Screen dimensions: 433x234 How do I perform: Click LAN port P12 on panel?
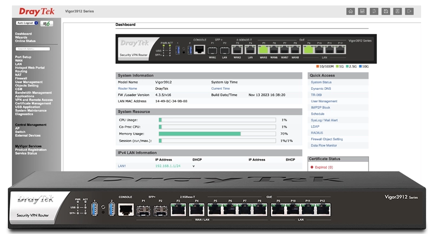point(340,50)
